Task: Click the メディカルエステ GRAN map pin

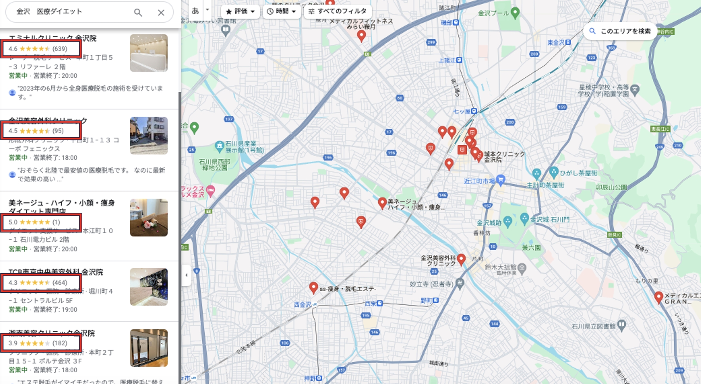Action: (659, 297)
